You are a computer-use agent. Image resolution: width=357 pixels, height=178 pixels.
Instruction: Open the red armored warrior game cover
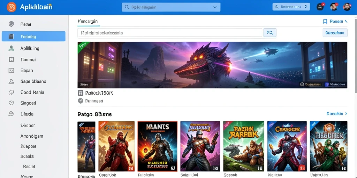(116, 146)
